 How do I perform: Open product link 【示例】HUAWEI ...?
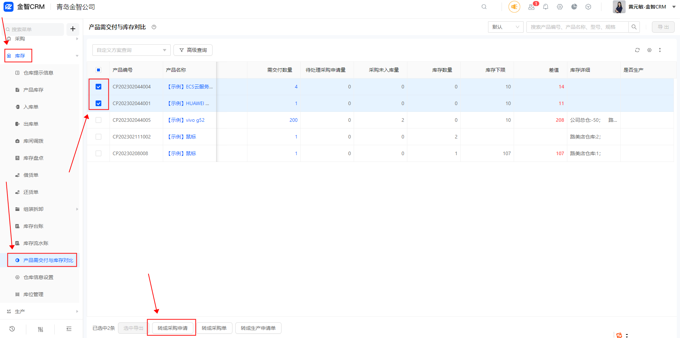click(x=188, y=103)
